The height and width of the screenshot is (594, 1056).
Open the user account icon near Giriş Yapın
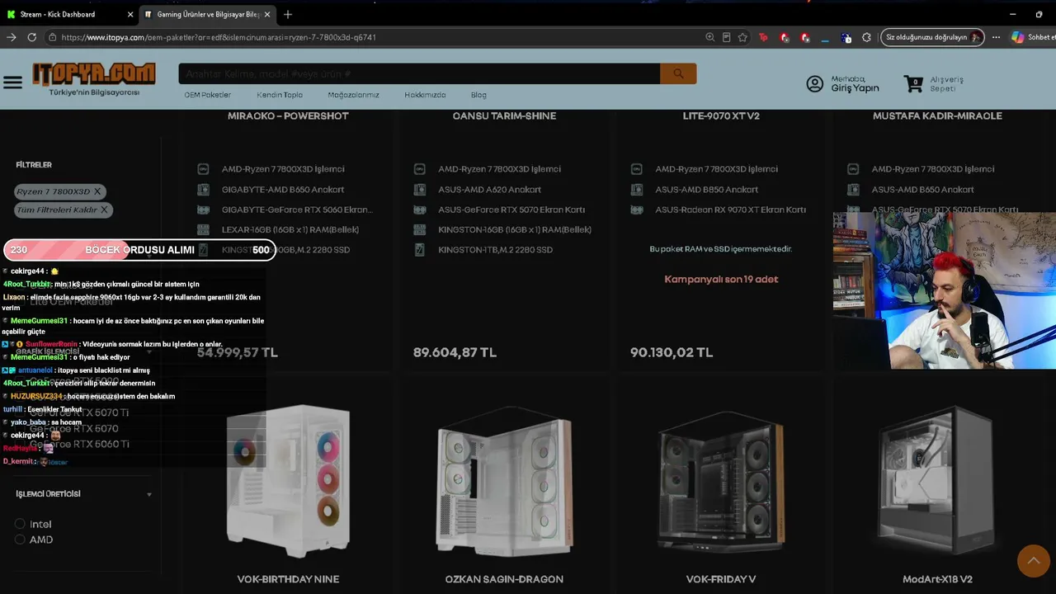point(815,84)
